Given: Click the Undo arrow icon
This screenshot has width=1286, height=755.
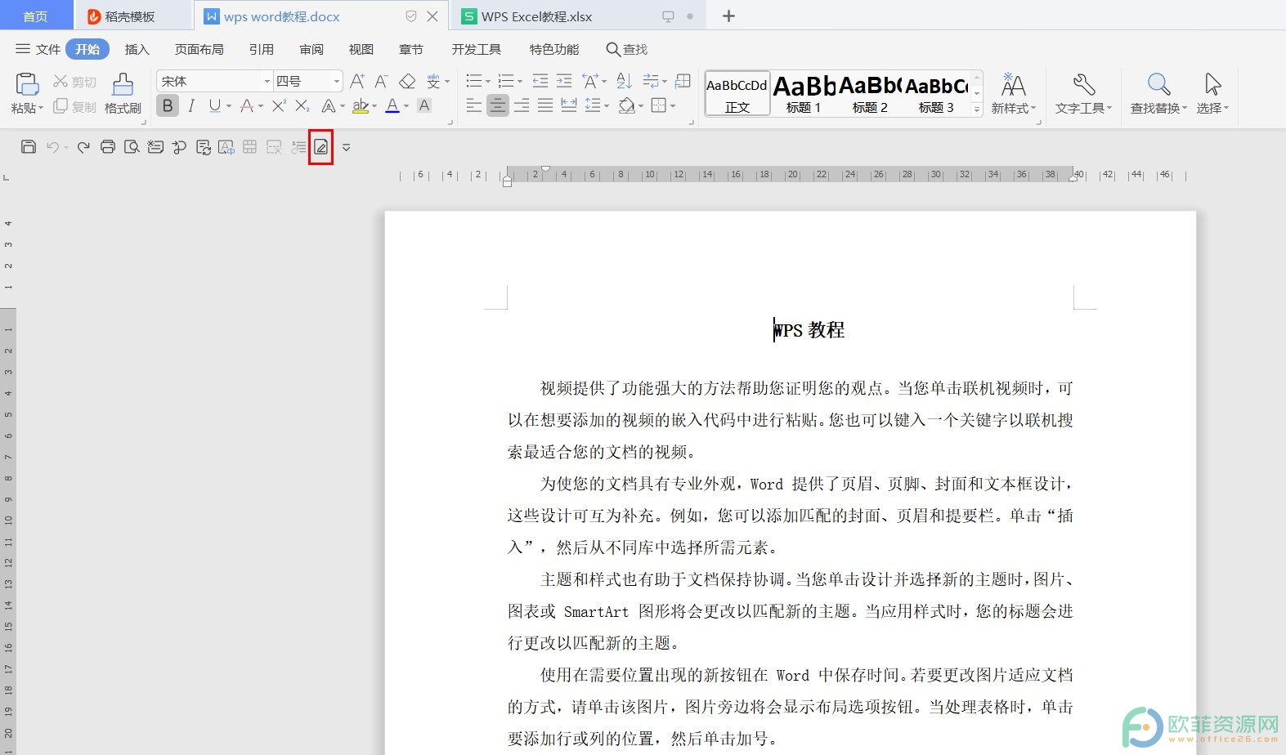Looking at the screenshot, I should (x=52, y=147).
